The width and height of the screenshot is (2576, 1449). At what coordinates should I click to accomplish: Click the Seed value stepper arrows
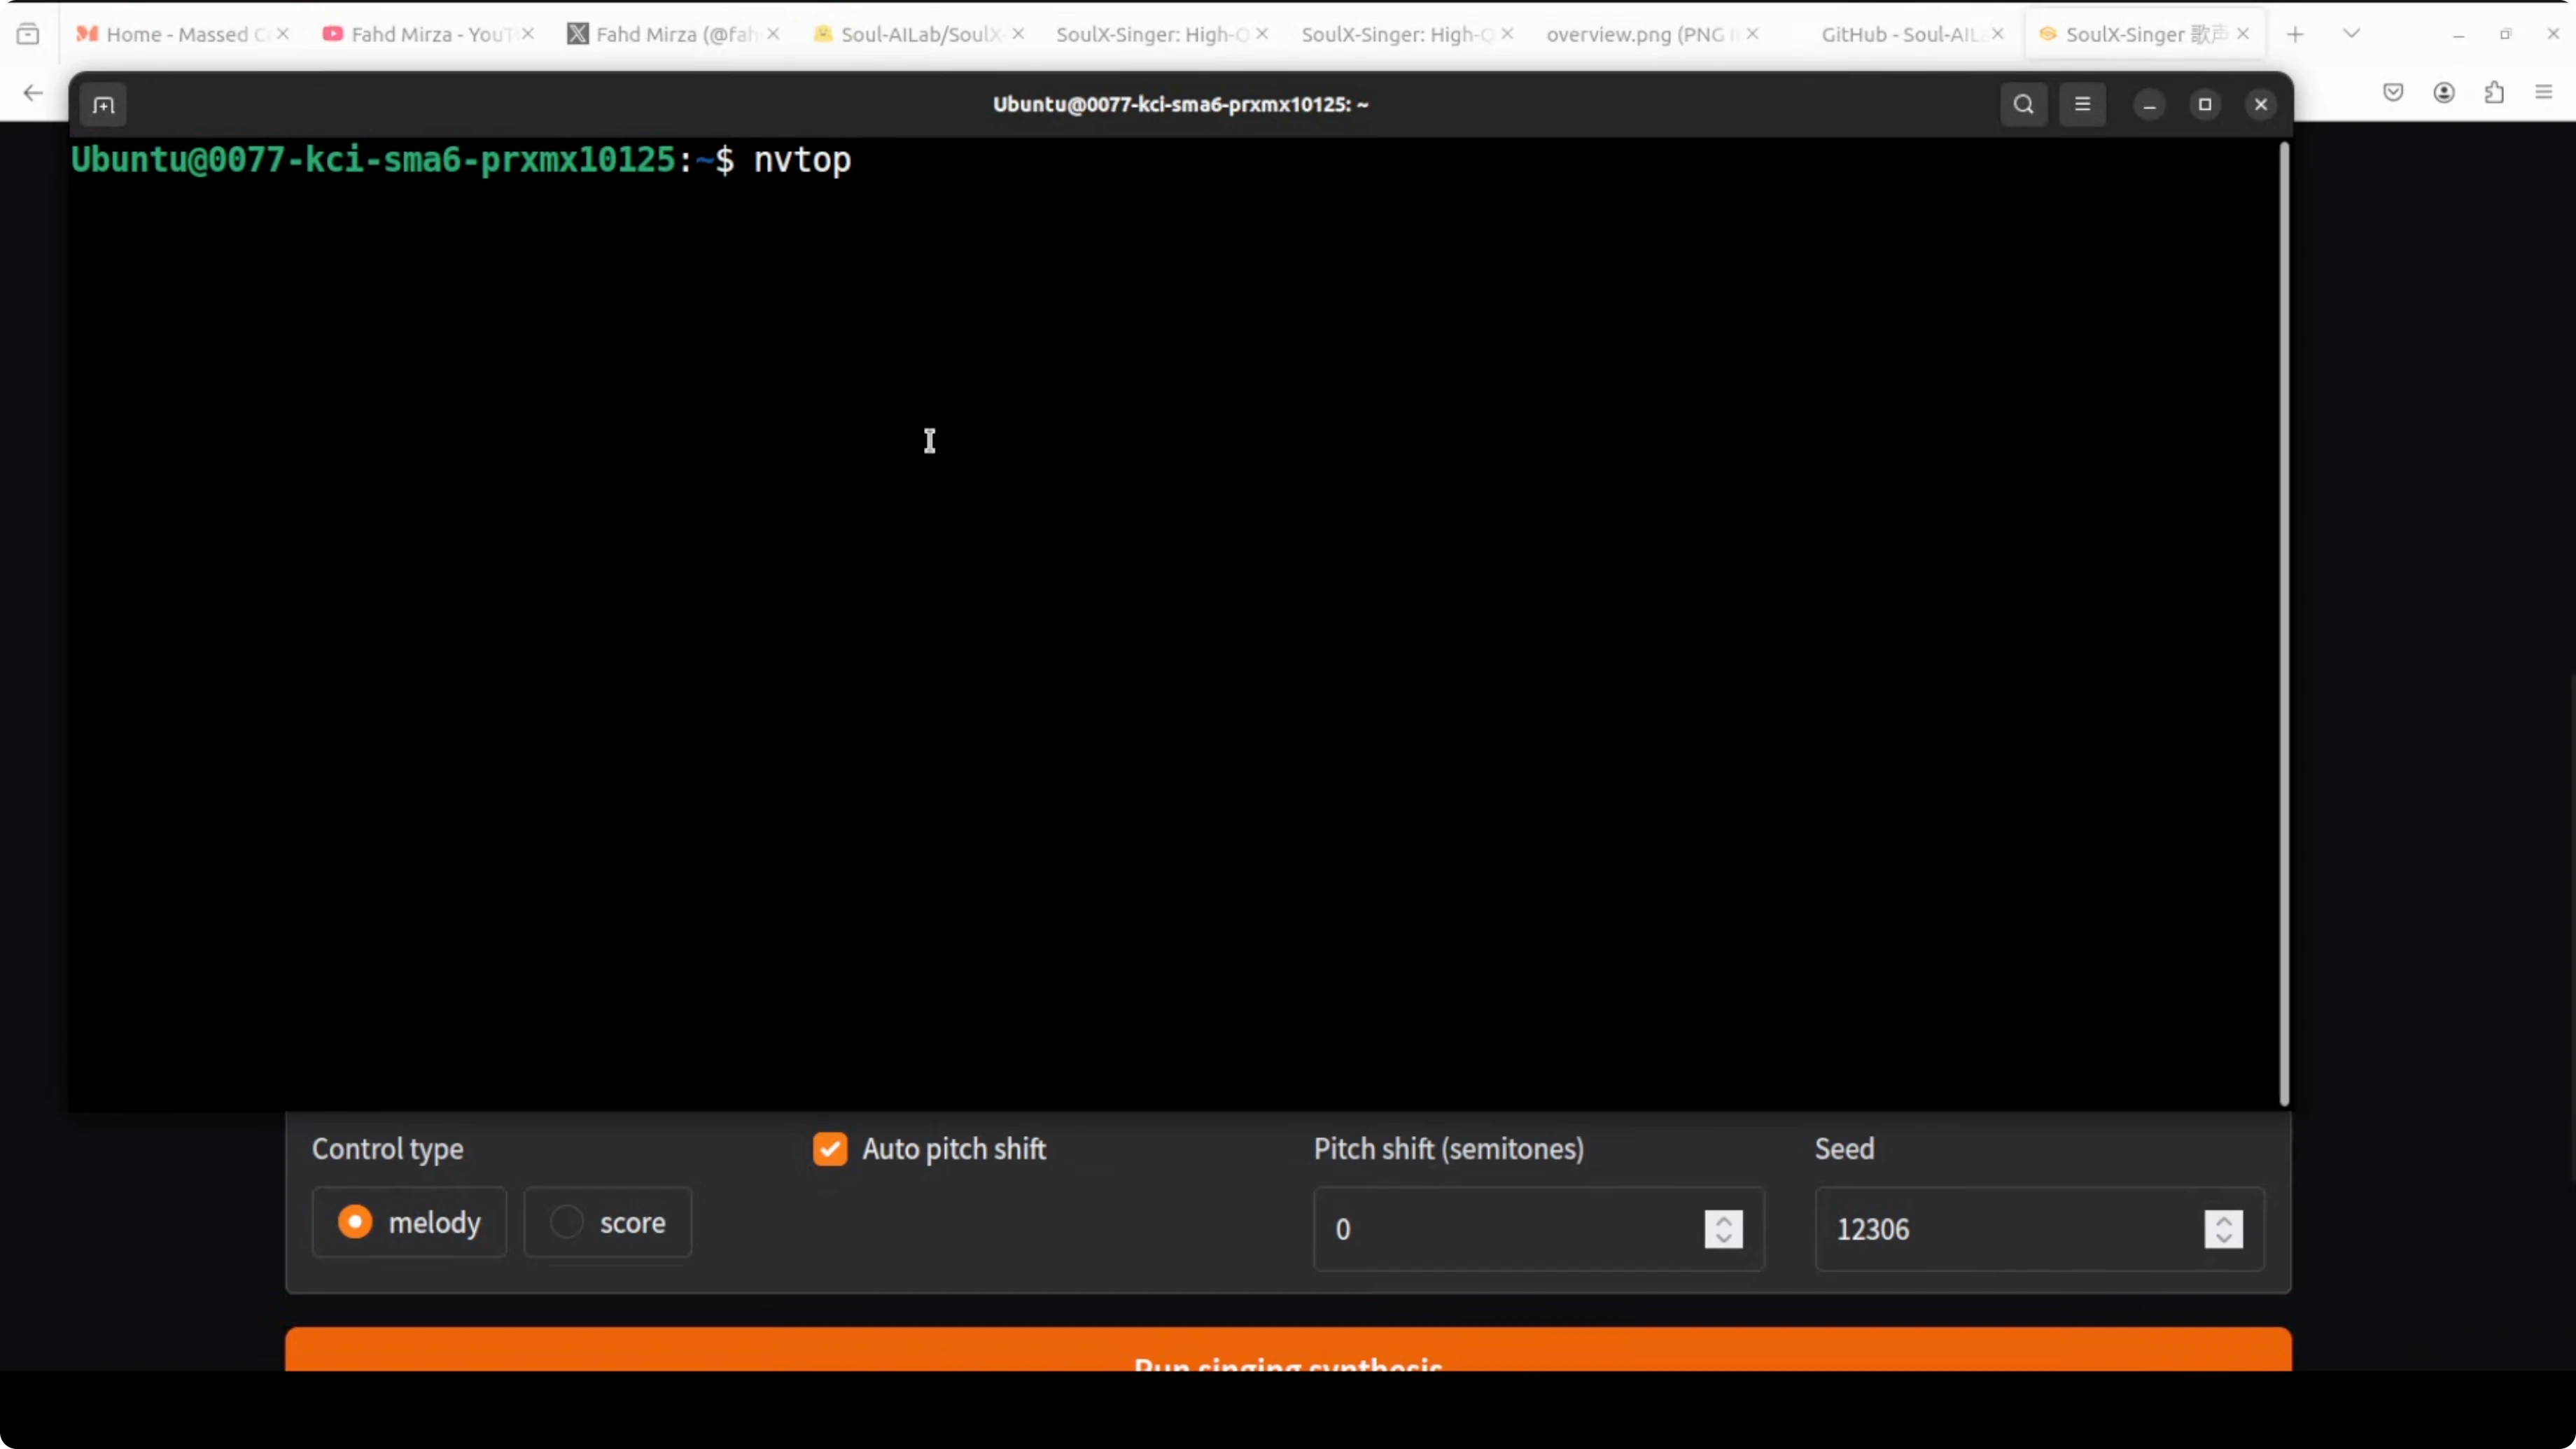pyautogui.click(x=2223, y=1229)
